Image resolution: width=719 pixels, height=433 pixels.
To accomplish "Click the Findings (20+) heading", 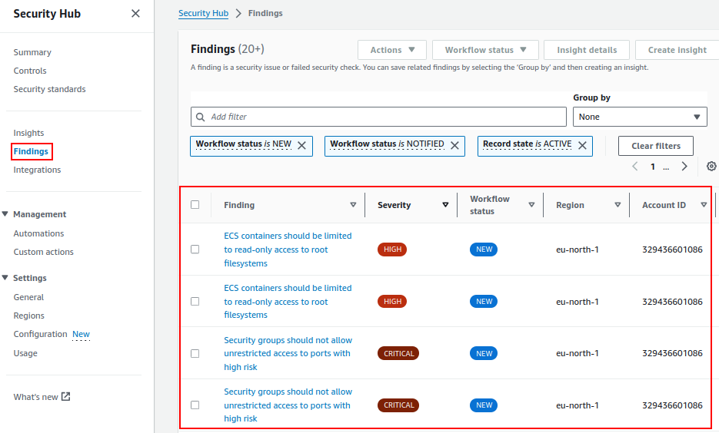I will coord(228,49).
